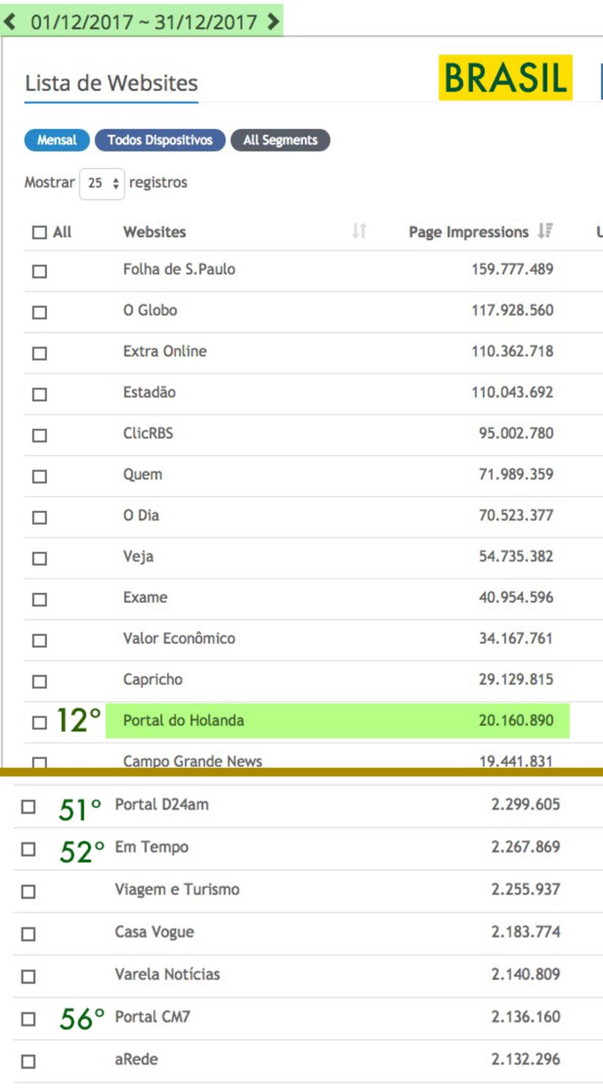
Task: Select the Portal do Holanda checkbox
Action: click(40, 723)
